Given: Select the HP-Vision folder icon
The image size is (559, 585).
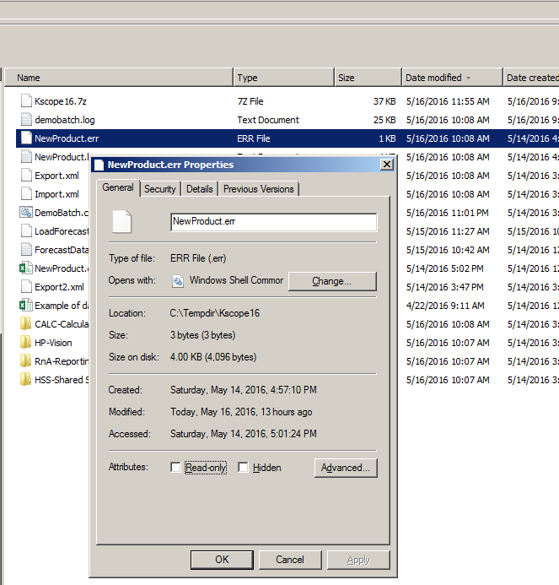Looking at the screenshot, I should [25, 343].
